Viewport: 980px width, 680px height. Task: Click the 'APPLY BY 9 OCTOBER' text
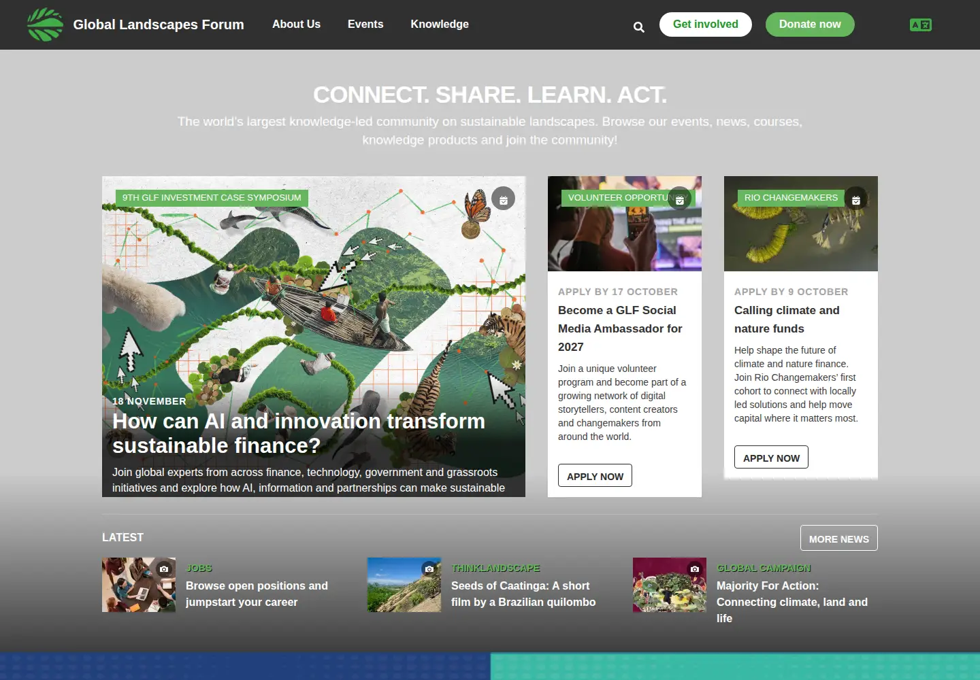pos(791,292)
